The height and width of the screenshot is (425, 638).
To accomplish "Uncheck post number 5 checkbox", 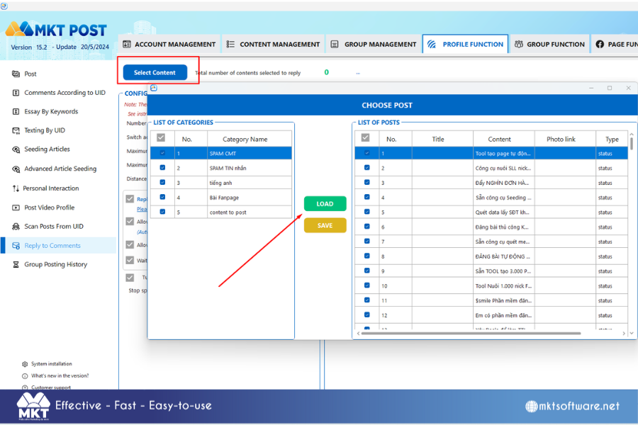I will point(367,212).
